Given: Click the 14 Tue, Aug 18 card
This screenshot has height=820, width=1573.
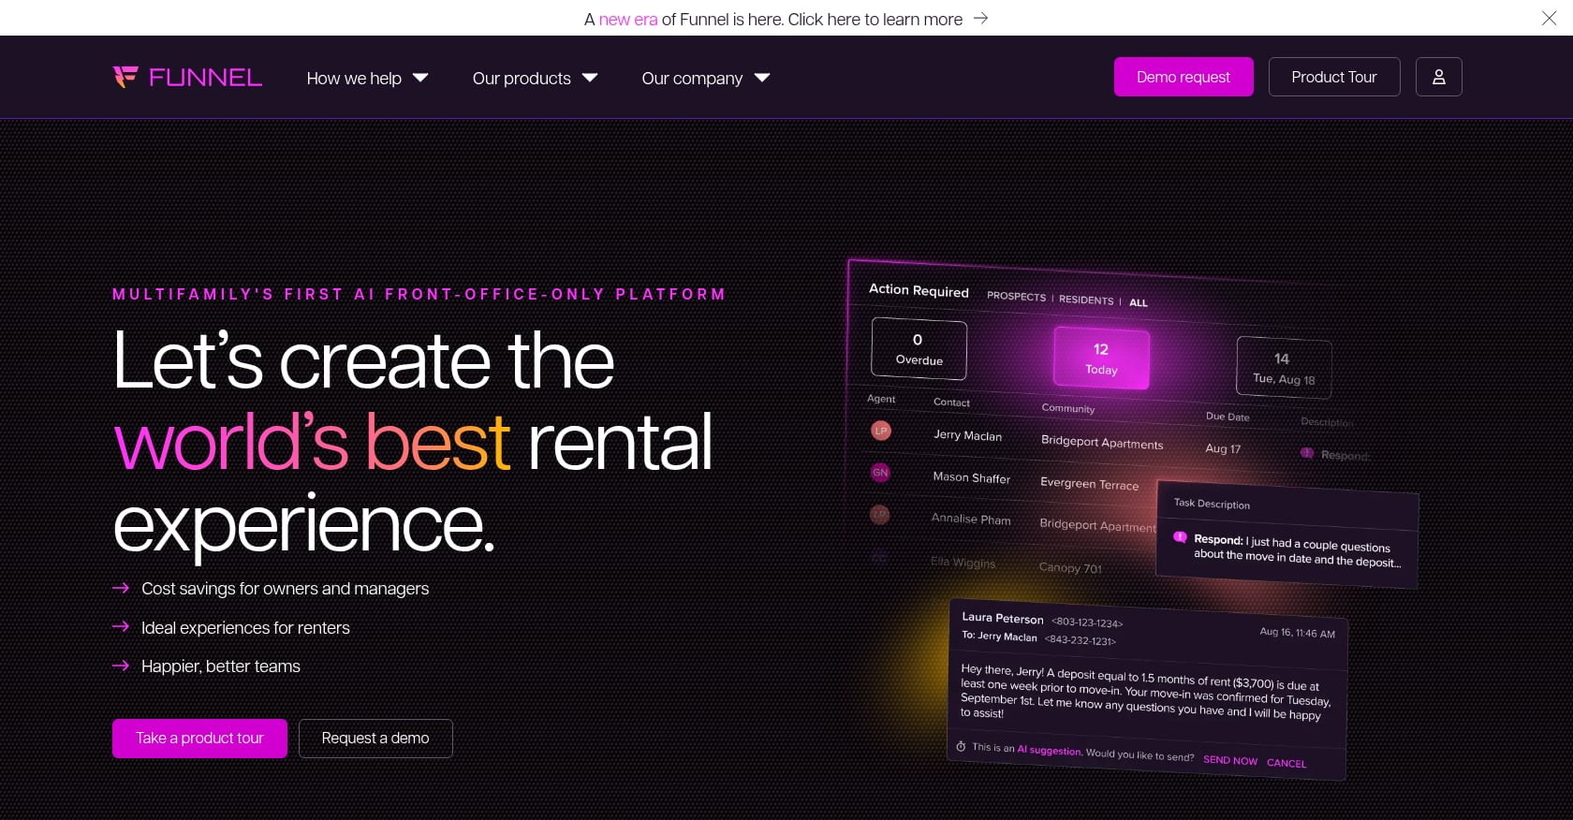Looking at the screenshot, I should point(1284,368).
